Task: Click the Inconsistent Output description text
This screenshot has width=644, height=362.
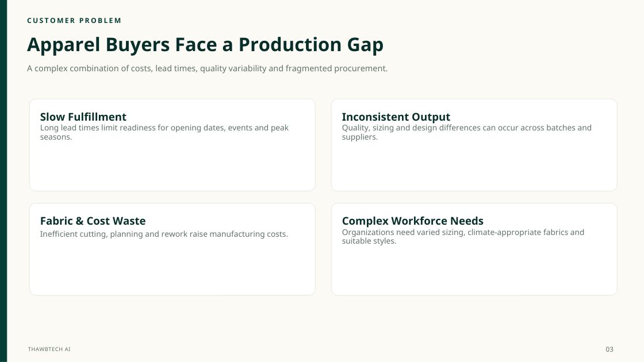Action: click(x=466, y=132)
